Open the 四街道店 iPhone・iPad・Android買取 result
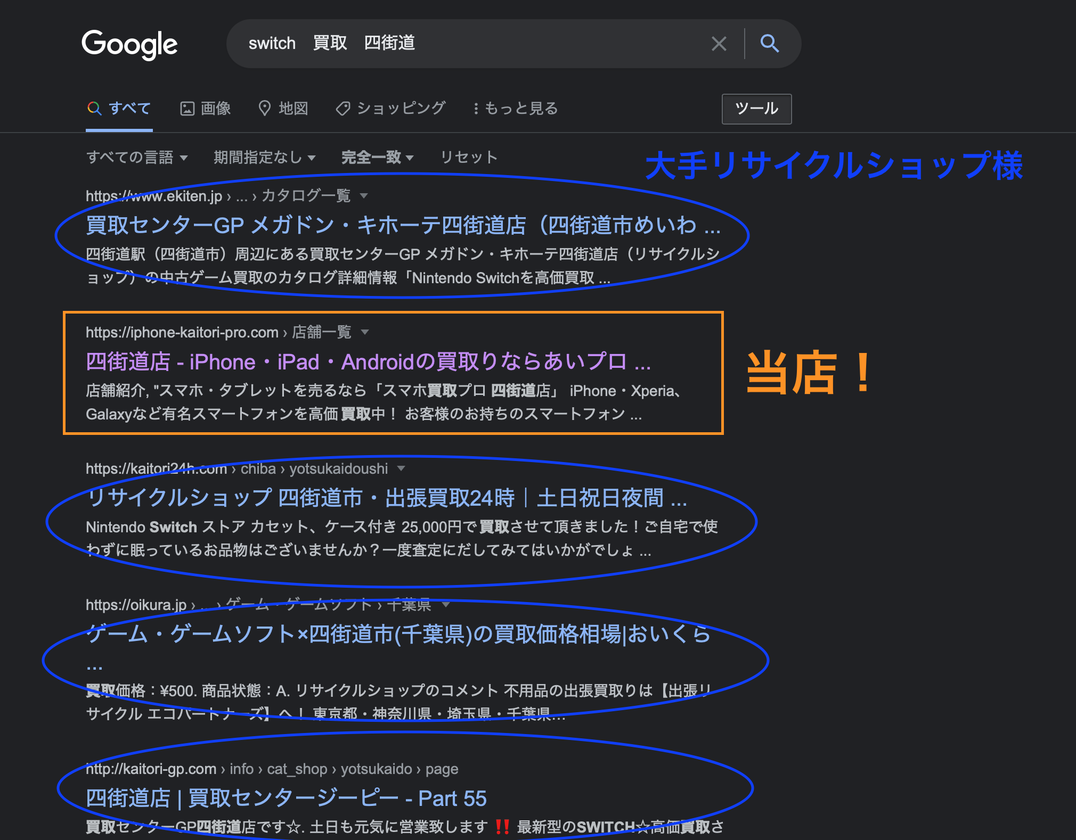Image resolution: width=1076 pixels, height=840 pixels. coord(368,362)
